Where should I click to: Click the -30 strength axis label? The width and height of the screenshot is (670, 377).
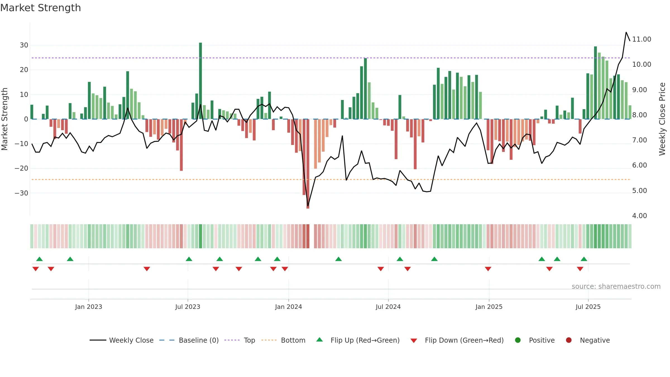tap(21, 193)
